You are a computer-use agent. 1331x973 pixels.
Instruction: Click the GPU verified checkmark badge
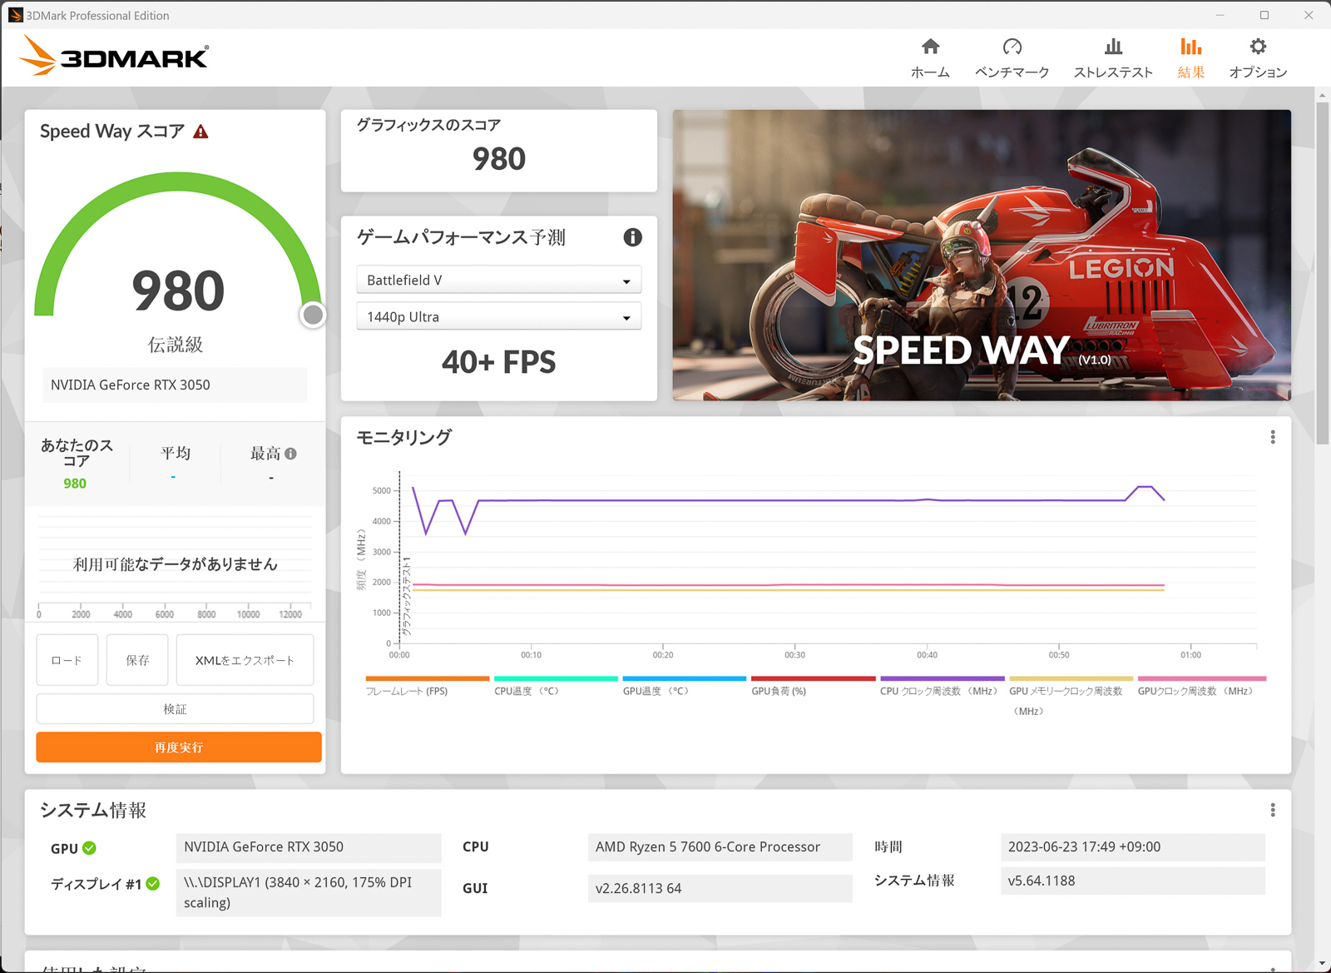90,847
